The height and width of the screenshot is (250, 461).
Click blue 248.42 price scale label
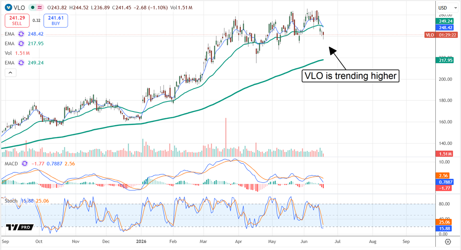[x=445, y=27]
